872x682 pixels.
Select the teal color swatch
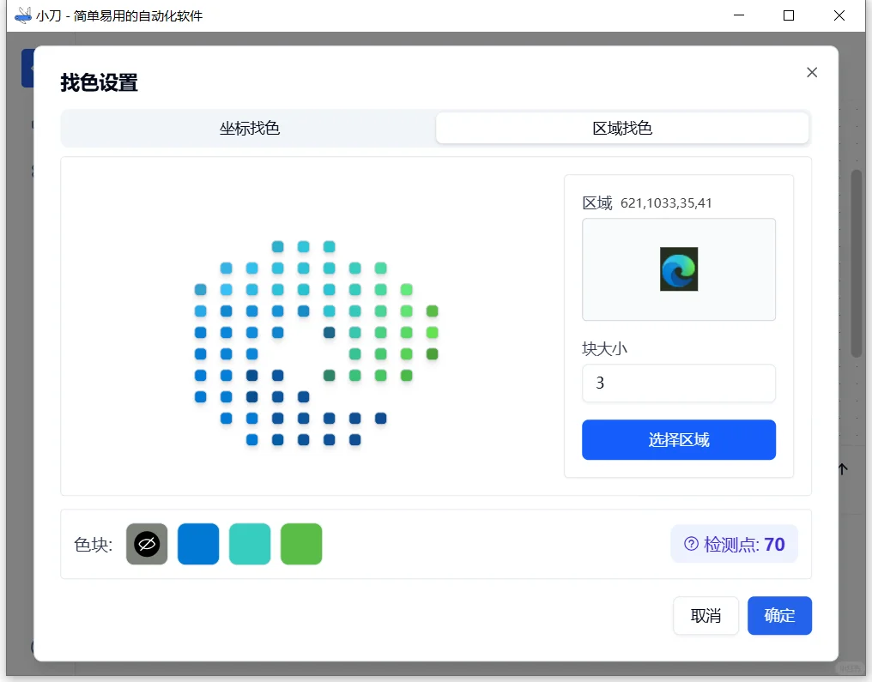point(250,543)
